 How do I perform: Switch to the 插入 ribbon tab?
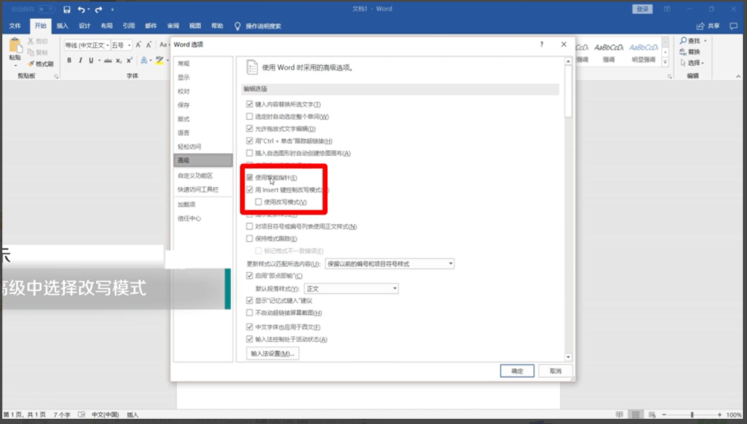pos(62,26)
